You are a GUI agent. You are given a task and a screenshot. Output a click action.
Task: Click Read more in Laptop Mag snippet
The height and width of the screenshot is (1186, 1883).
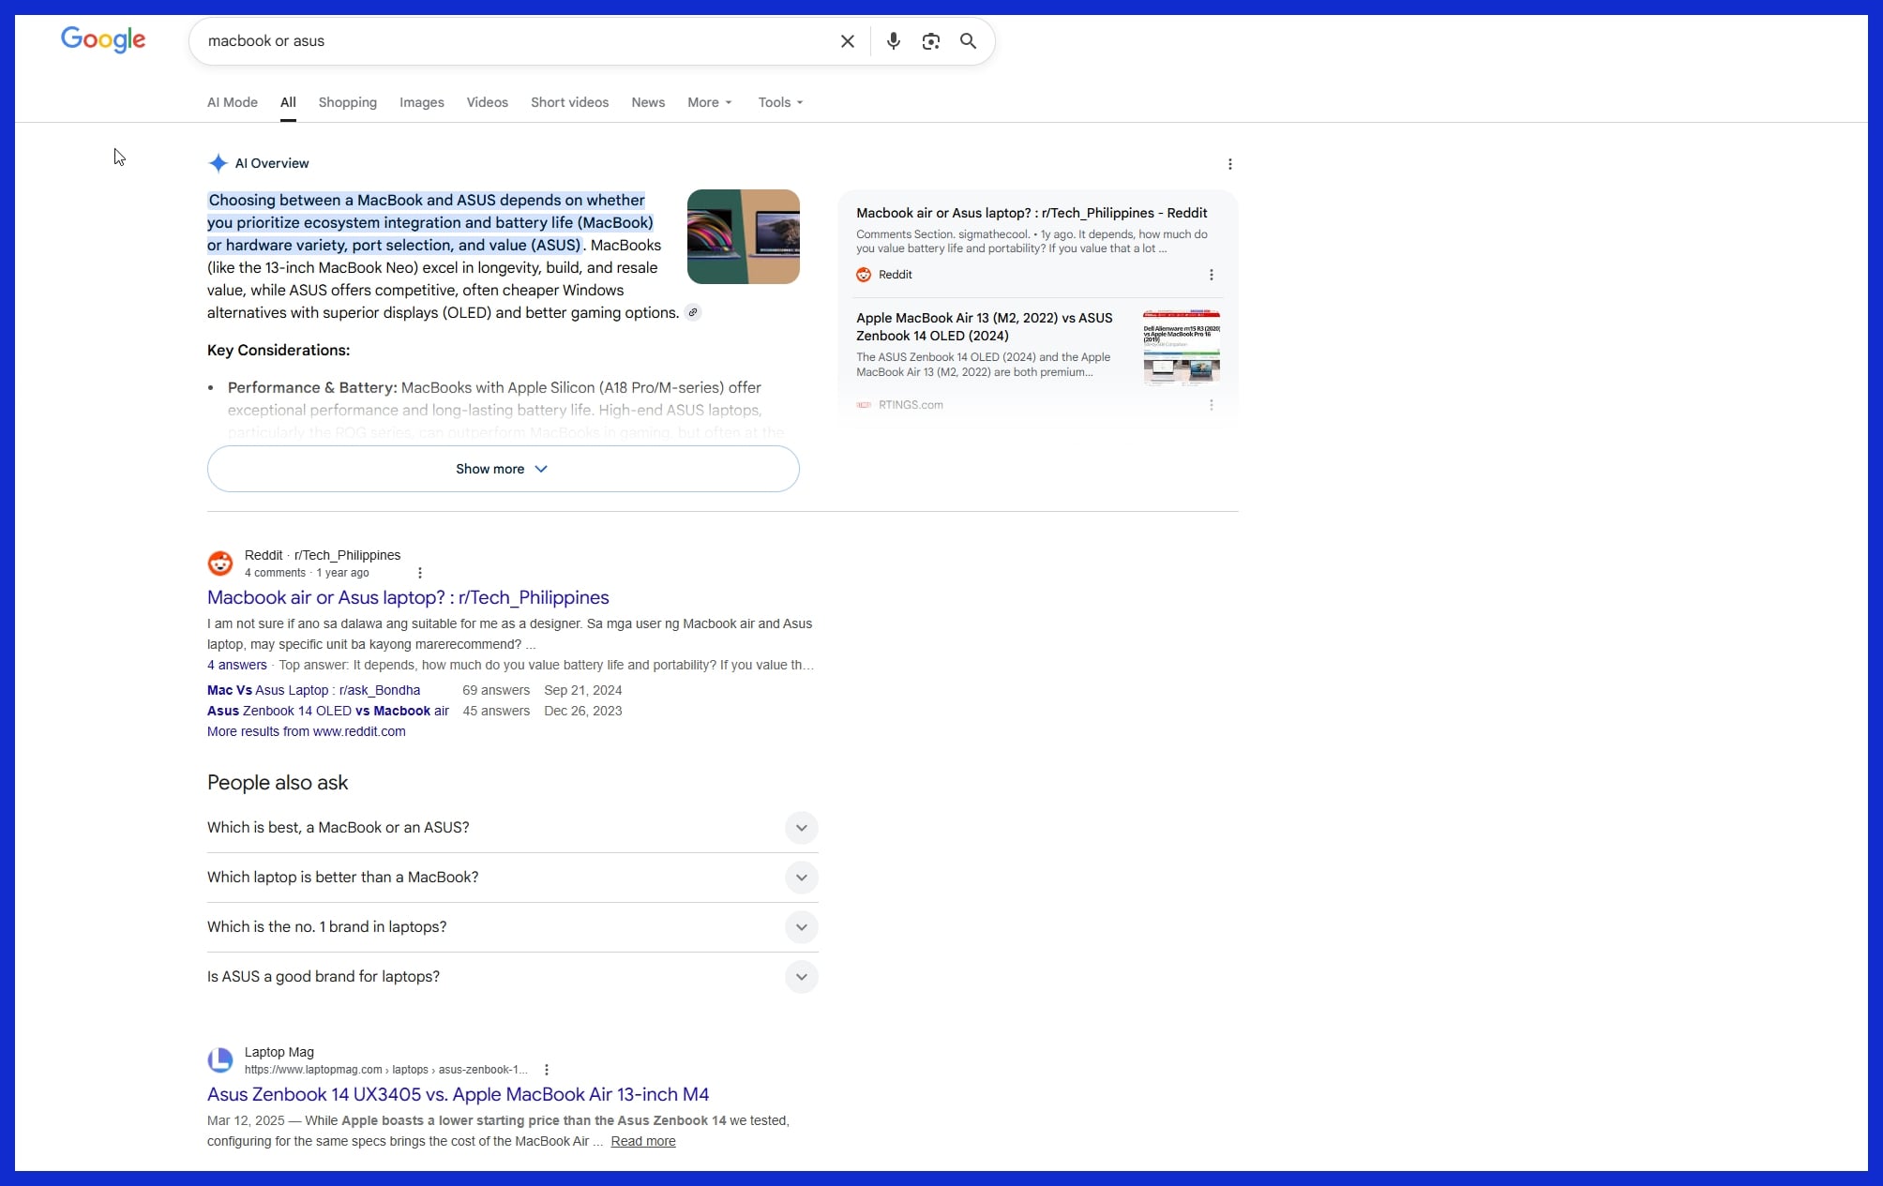[643, 1141]
